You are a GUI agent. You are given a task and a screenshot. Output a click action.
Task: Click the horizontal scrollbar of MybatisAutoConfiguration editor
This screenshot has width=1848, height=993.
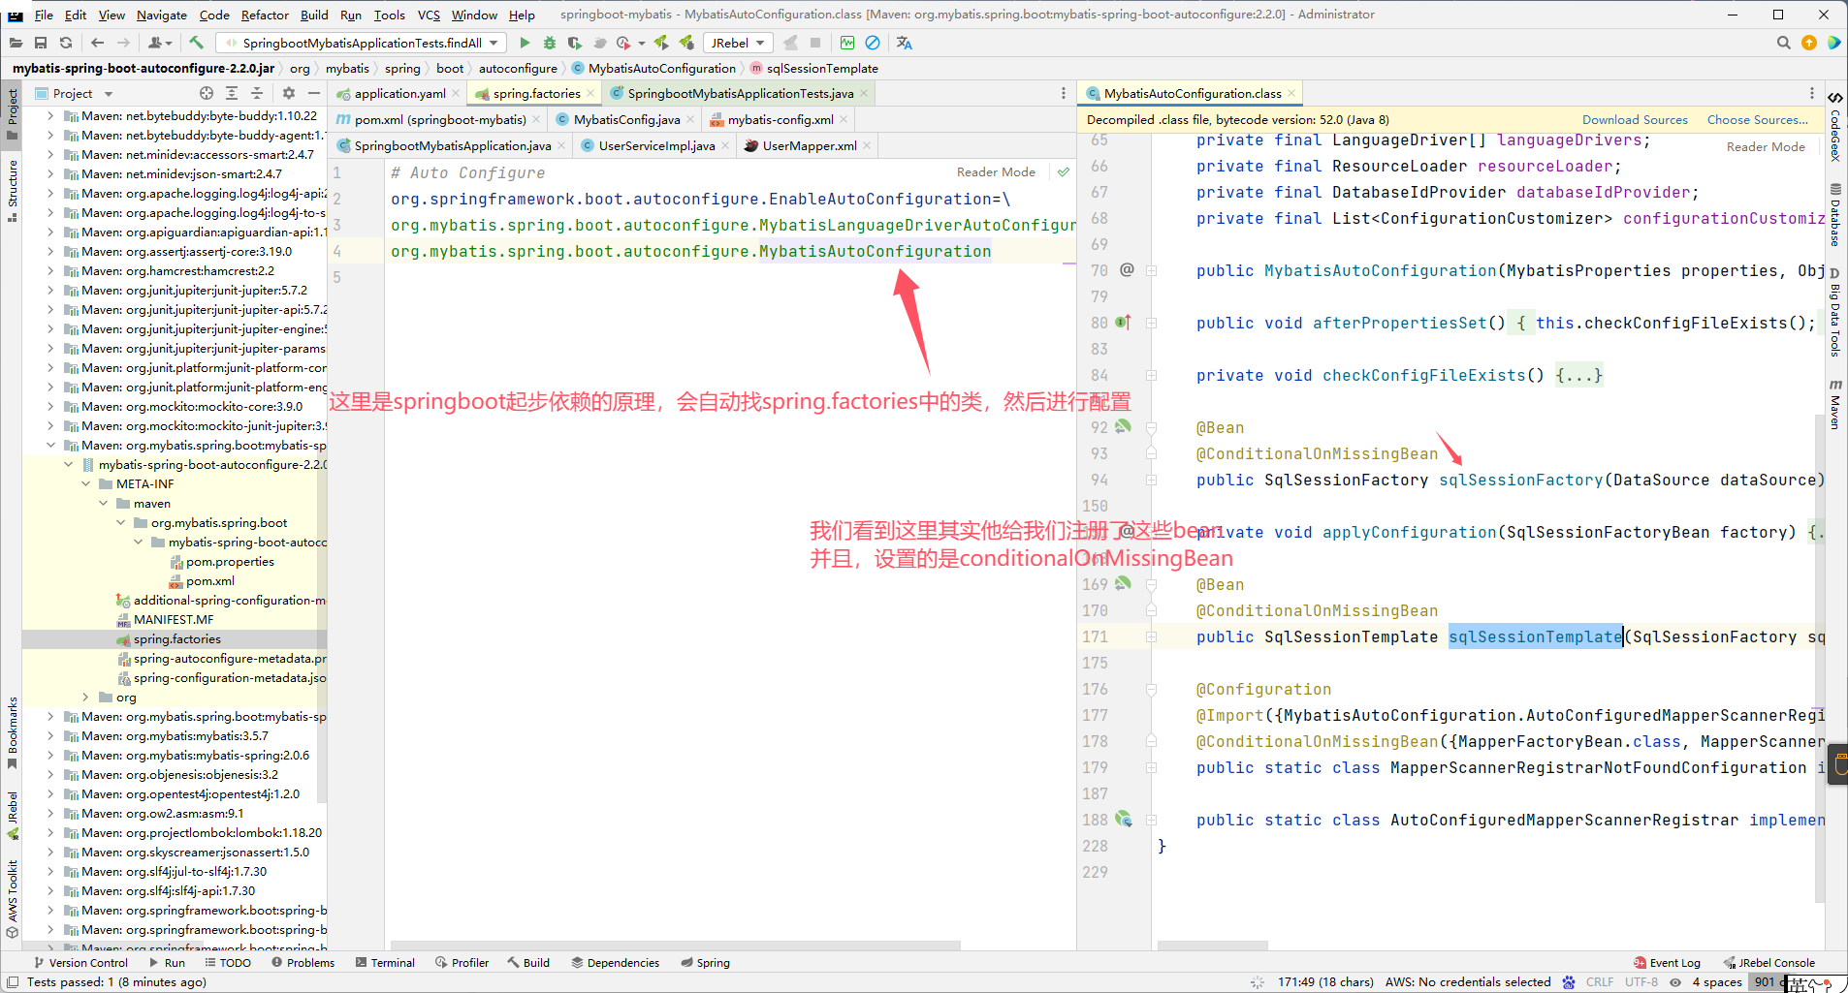click(1212, 945)
